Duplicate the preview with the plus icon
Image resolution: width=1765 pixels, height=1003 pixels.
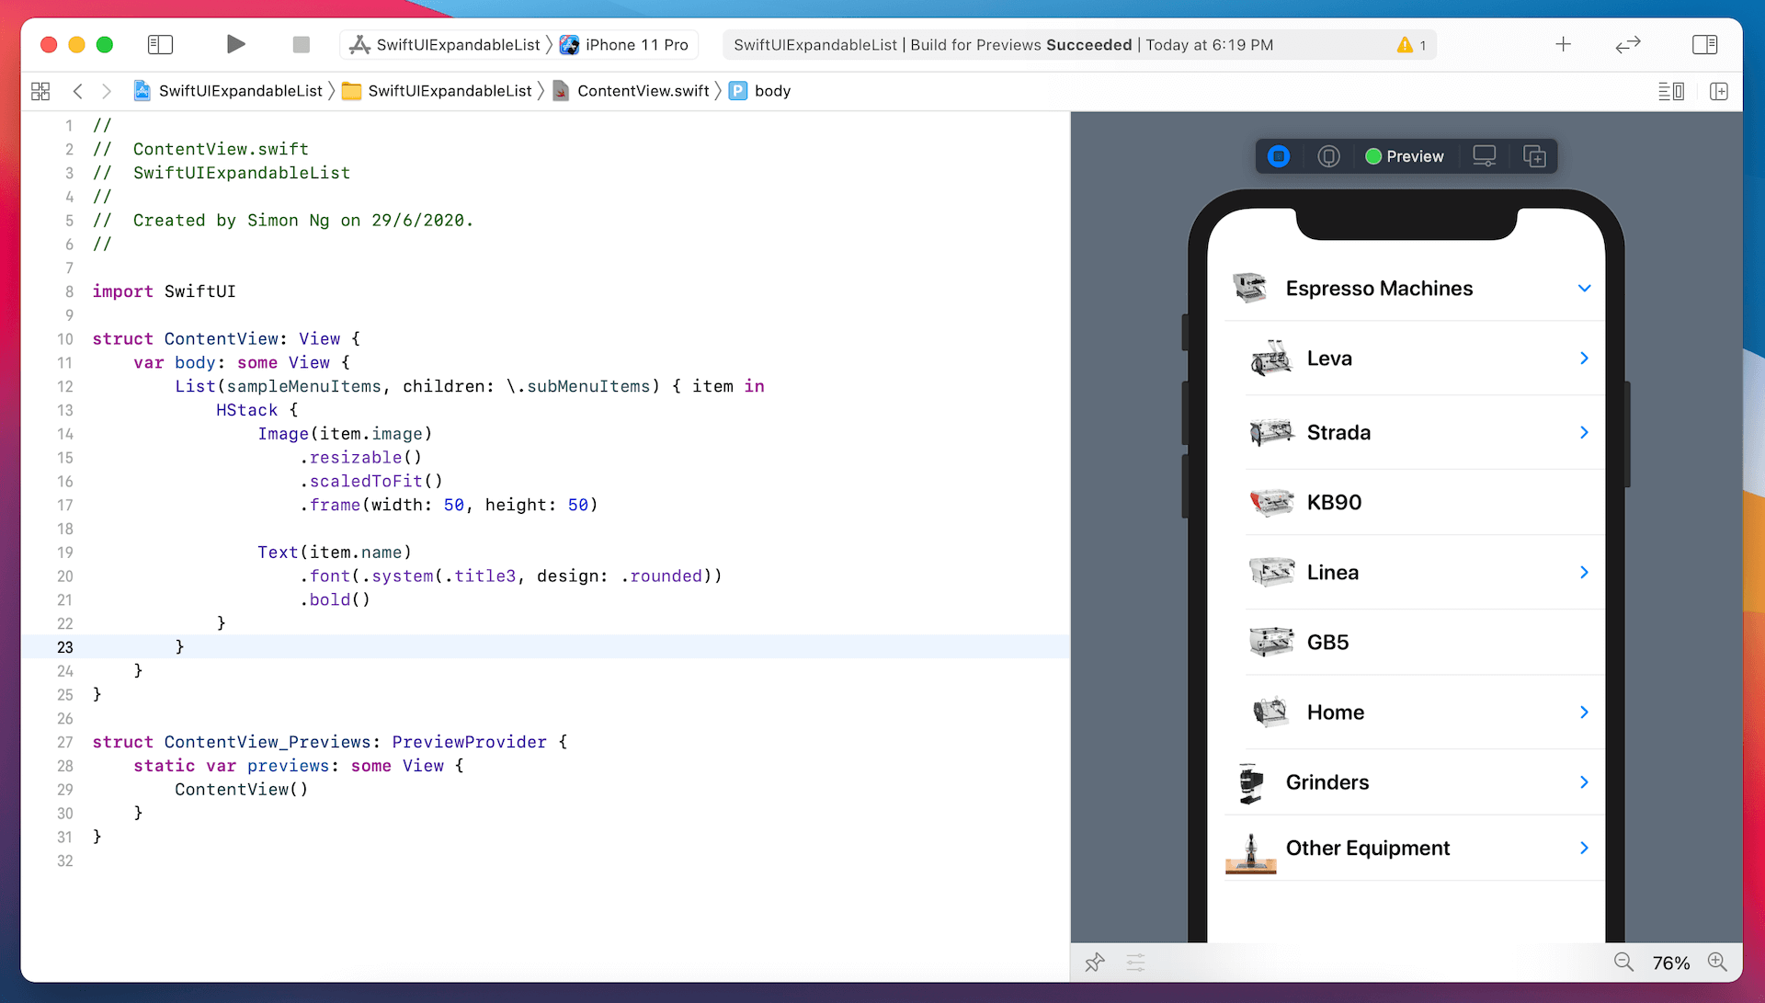click(1533, 156)
